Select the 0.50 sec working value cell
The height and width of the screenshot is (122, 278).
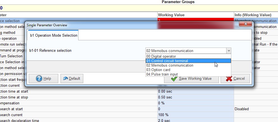pyautogui.click(x=196, y=97)
